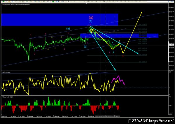
Task: Click price scale value 1175.47
Action: click(171, 25)
